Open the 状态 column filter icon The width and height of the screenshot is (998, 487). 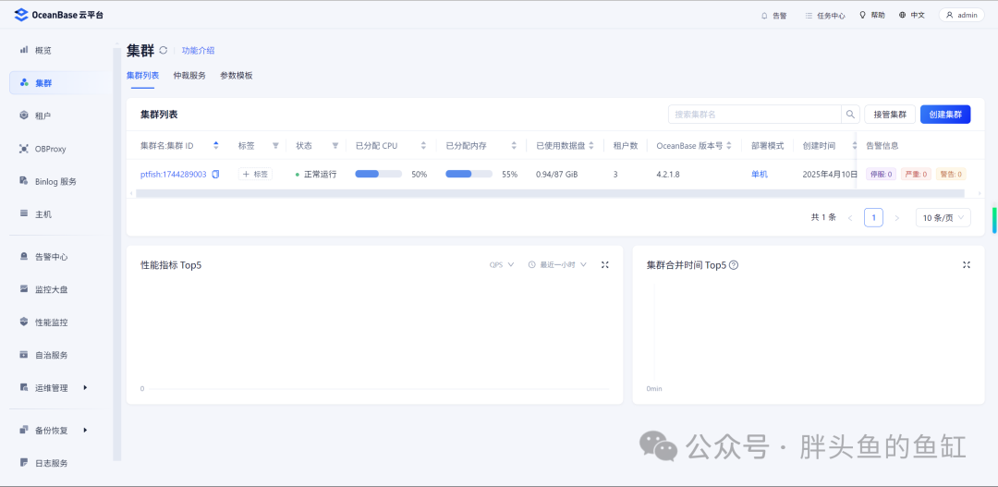tap(335, 146)
